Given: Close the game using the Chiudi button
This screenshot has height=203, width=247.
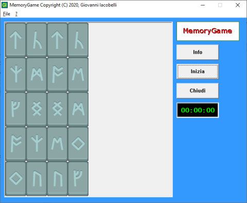Looking at the screenshot, I should tap(198, 91).
